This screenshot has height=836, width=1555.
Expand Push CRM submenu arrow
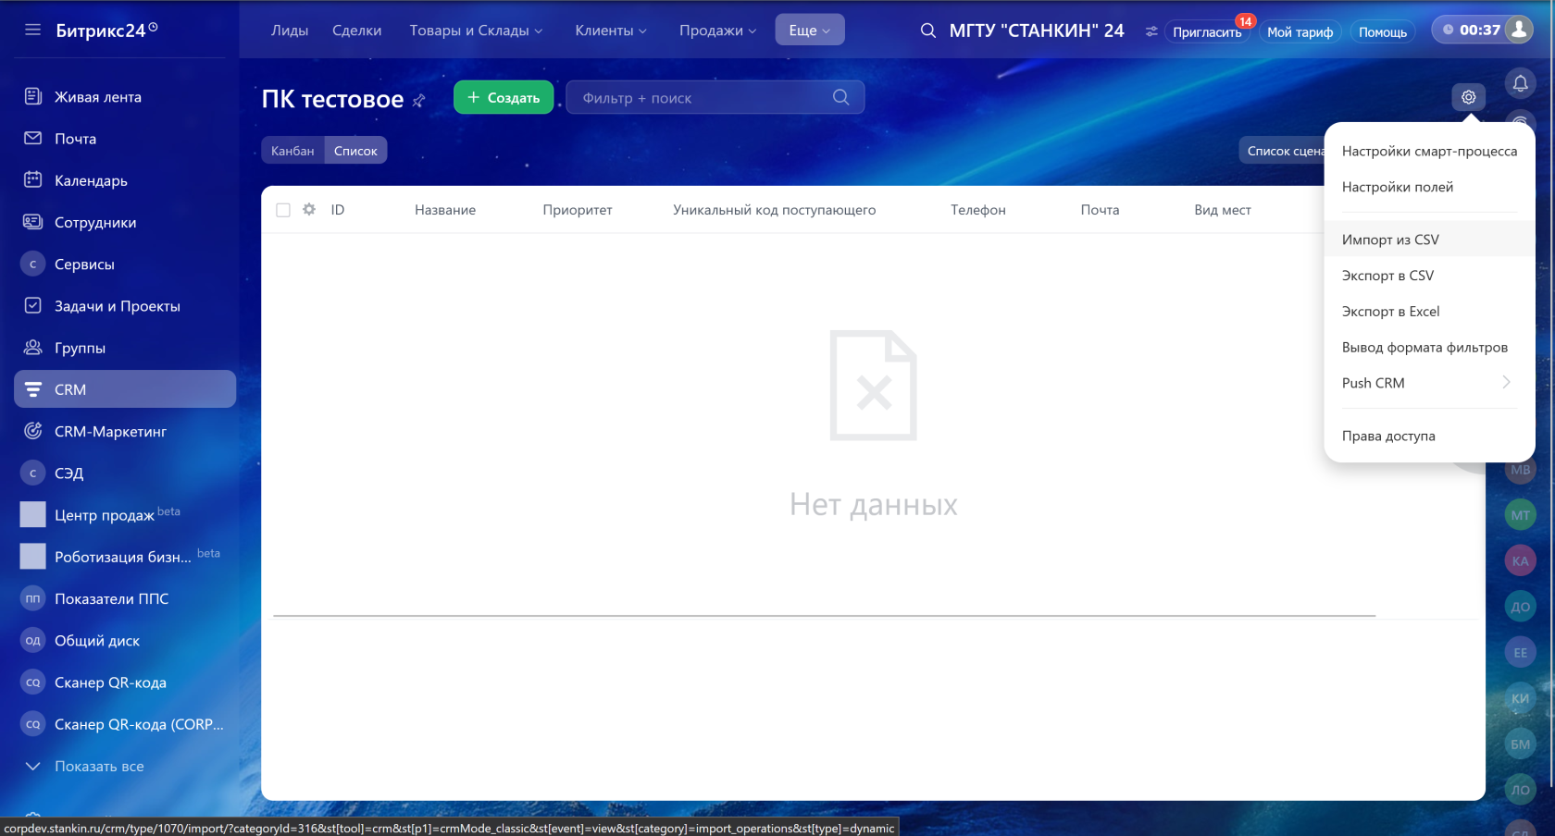coord(1506,382)
